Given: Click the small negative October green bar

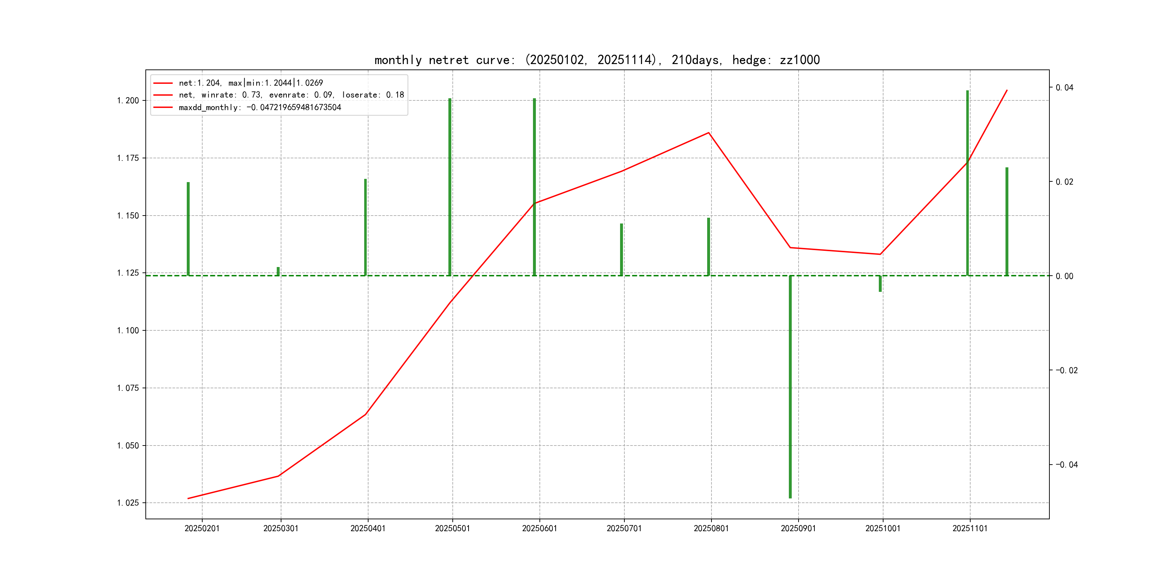Looking at the screenshot, I should click(880, 284).
